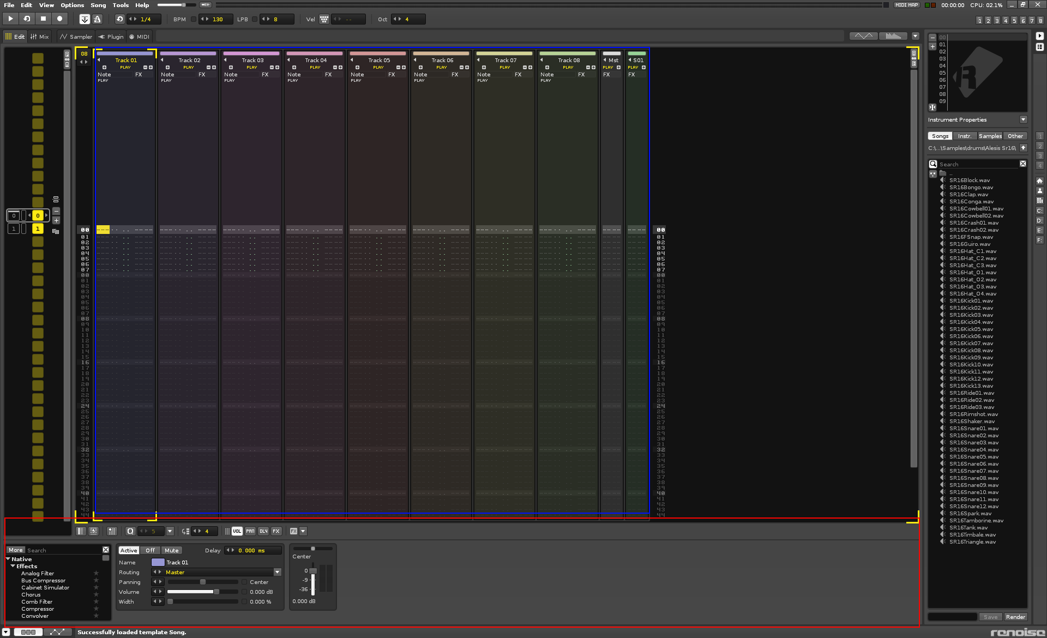Toggle the PAN column button

[250, 531]
